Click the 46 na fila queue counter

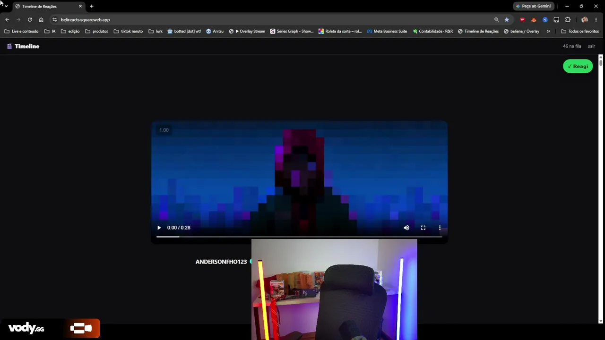[572, 46]
